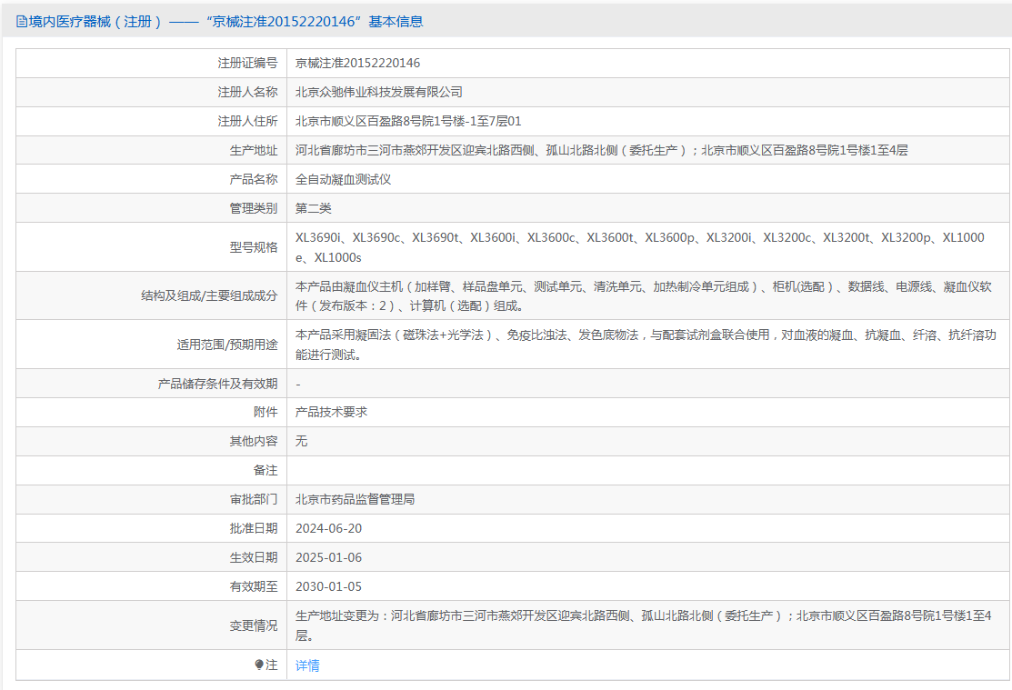The width and height of the screenshot is (1012, 690).
Task: Click the 审批部门 label
Action: (x=254, y=500)
